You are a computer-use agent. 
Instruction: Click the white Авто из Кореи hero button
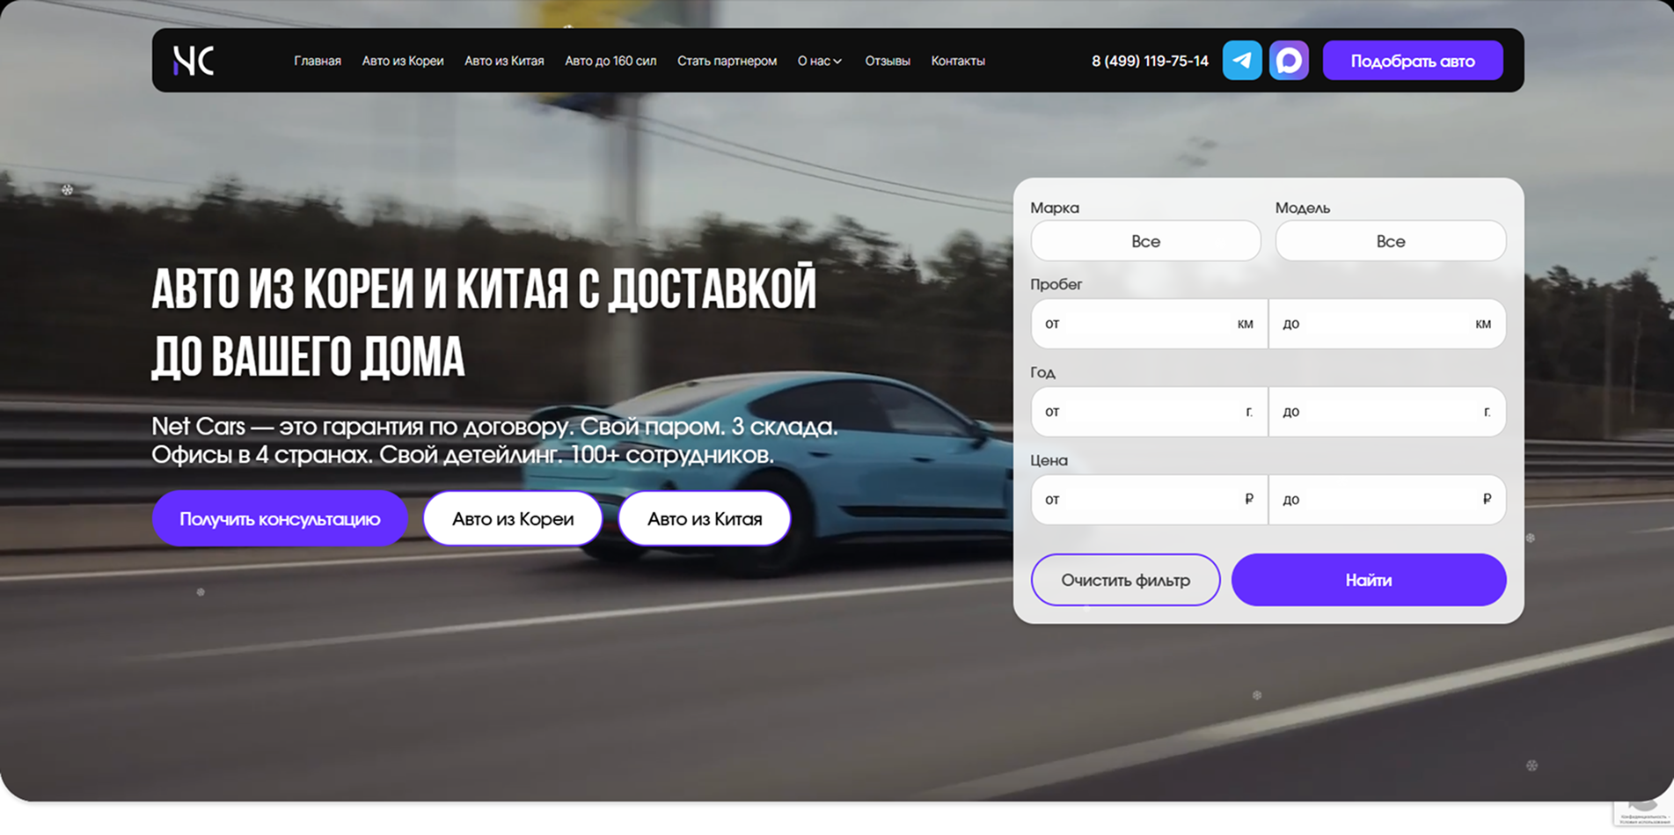(x=513, y=518)
